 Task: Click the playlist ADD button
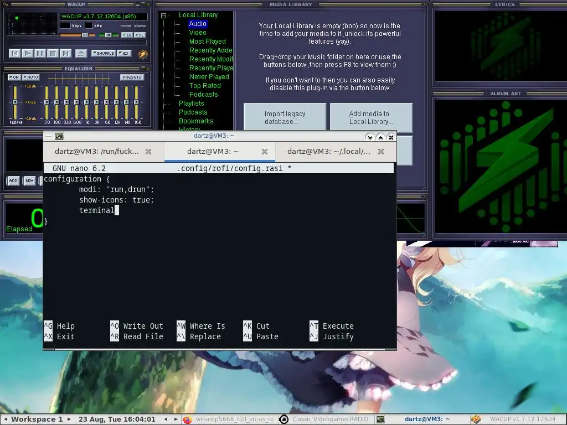pyautogui.click(x=13, y=181)
